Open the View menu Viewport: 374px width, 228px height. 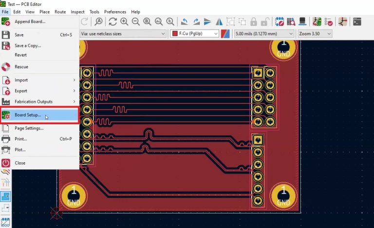click(30, 12)
